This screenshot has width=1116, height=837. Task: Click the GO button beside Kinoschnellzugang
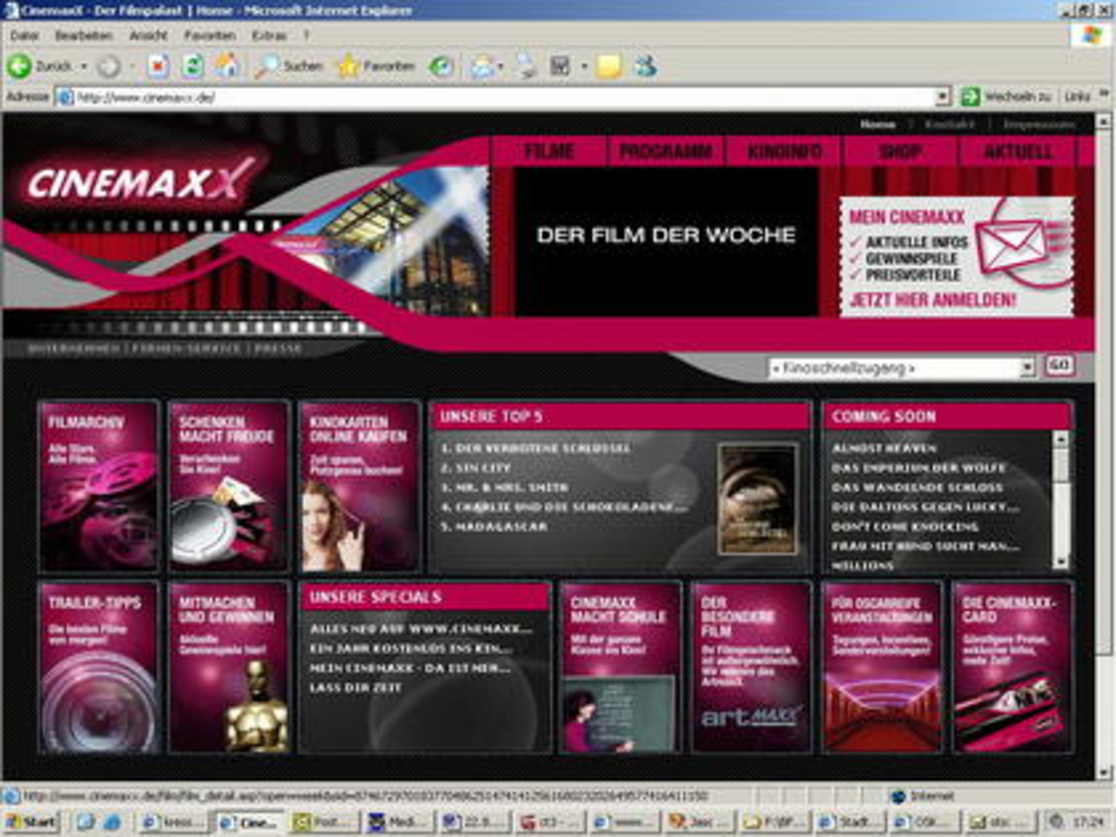point(1059,366)
